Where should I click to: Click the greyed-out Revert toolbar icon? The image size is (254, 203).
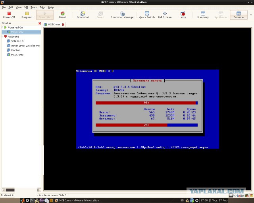[100, 15]
